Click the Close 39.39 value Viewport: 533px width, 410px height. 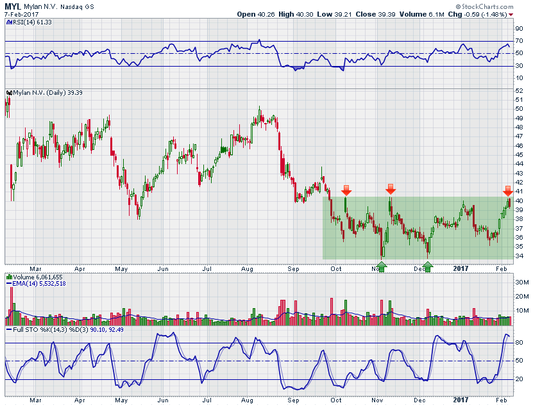pyautogui.click(x=375, y=14)
